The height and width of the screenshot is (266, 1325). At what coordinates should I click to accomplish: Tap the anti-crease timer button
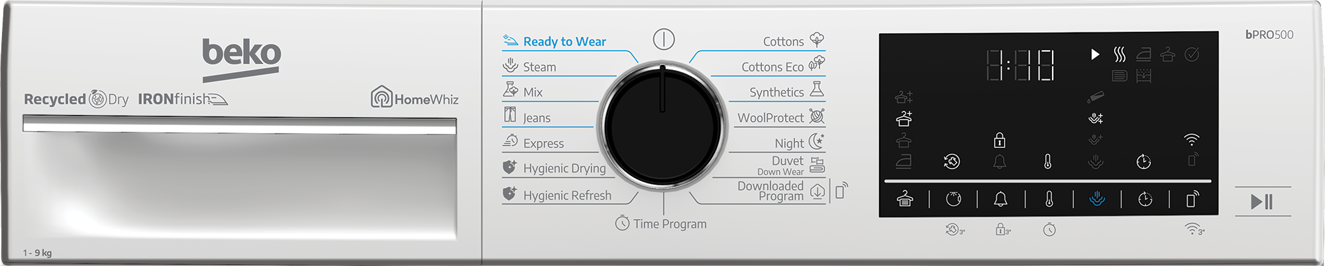953,199
